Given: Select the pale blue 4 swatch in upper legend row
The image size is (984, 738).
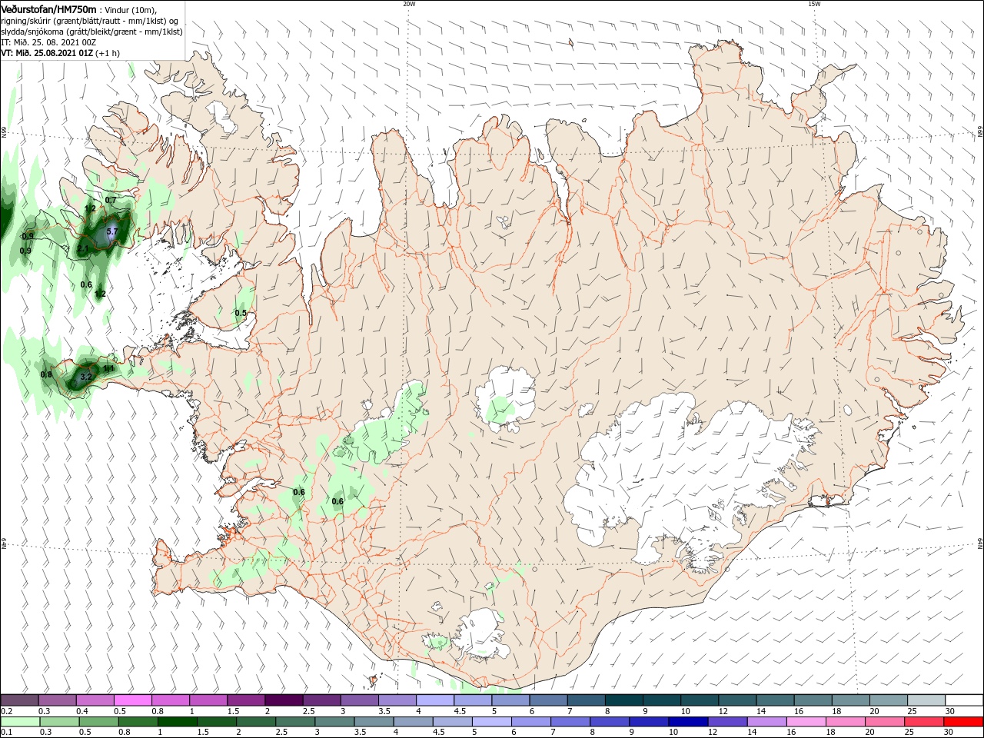Looking at the screenshot, I should coord(434,700).
